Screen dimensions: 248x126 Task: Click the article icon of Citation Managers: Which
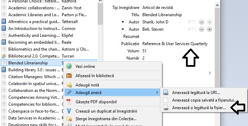pyautogui.click(x=3, y=76)
